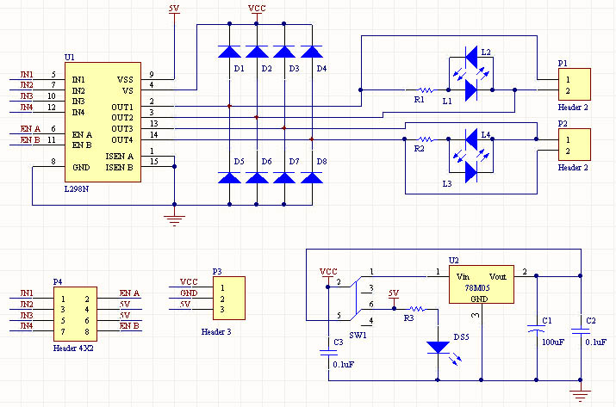The height and width of the screenshot is (407, 616).
Task: Select the DS5 LED indicator
Action: (x=439, y=348)
